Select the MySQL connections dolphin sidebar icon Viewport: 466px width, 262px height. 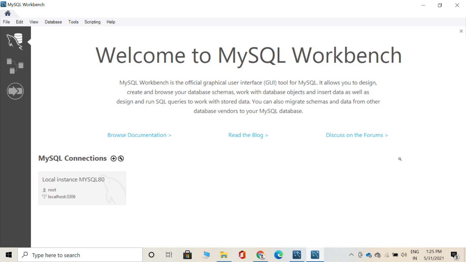(15, 42)
